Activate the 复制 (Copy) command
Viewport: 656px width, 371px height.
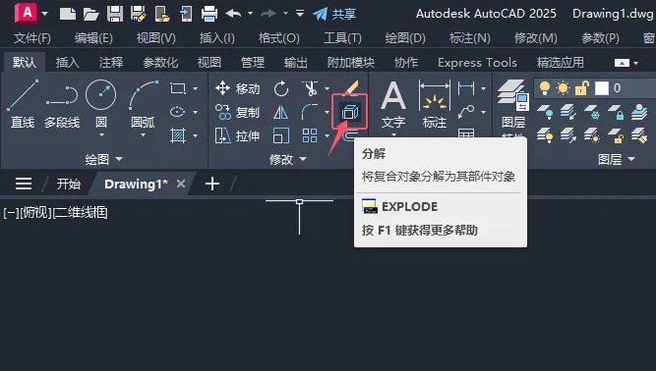pyautogui.click(x=237, y=112)
